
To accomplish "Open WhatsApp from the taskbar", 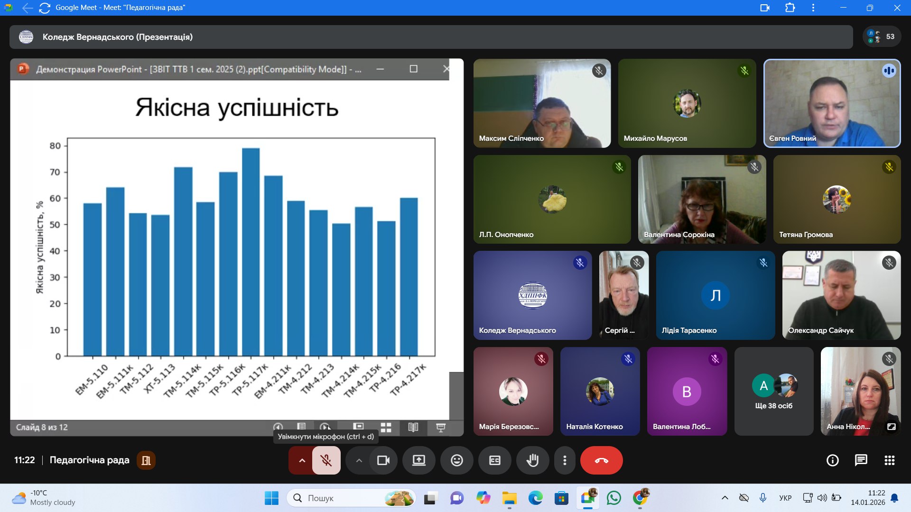I will pos(614,498).
